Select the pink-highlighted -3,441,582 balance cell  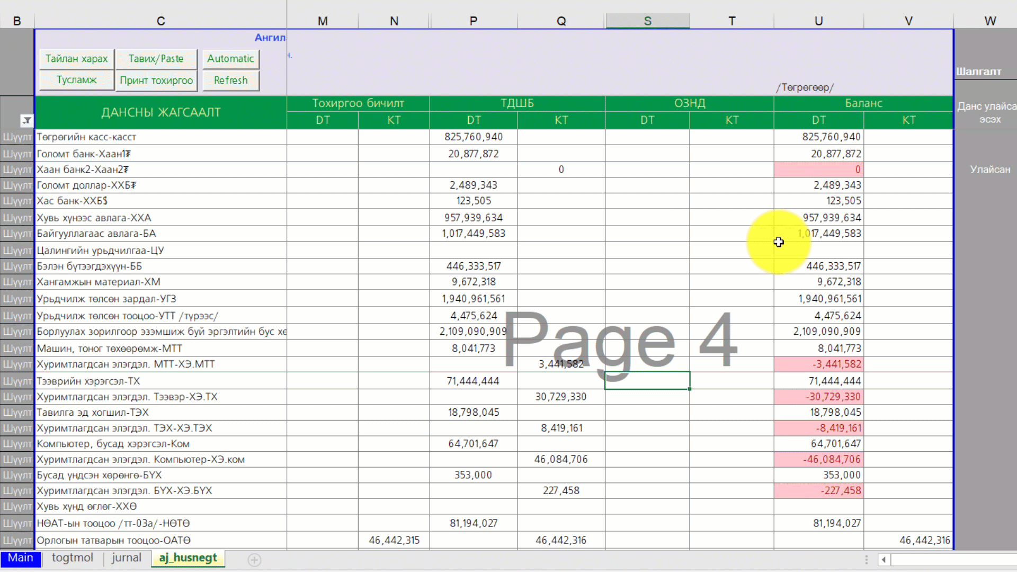818,364
